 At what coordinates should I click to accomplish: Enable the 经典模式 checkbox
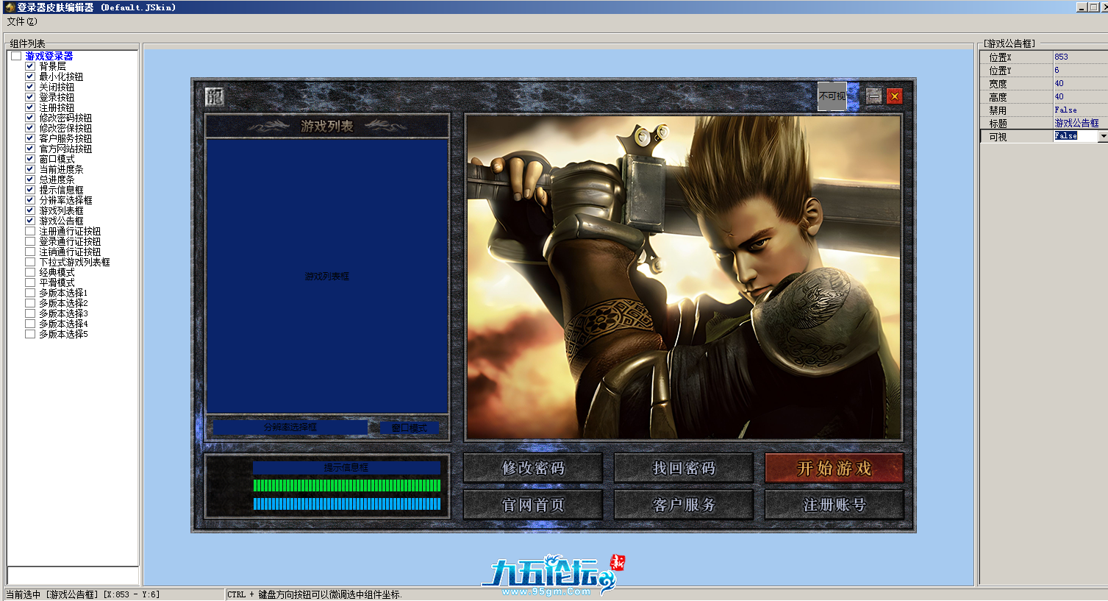pyautogui.click(x=30, y=272)
